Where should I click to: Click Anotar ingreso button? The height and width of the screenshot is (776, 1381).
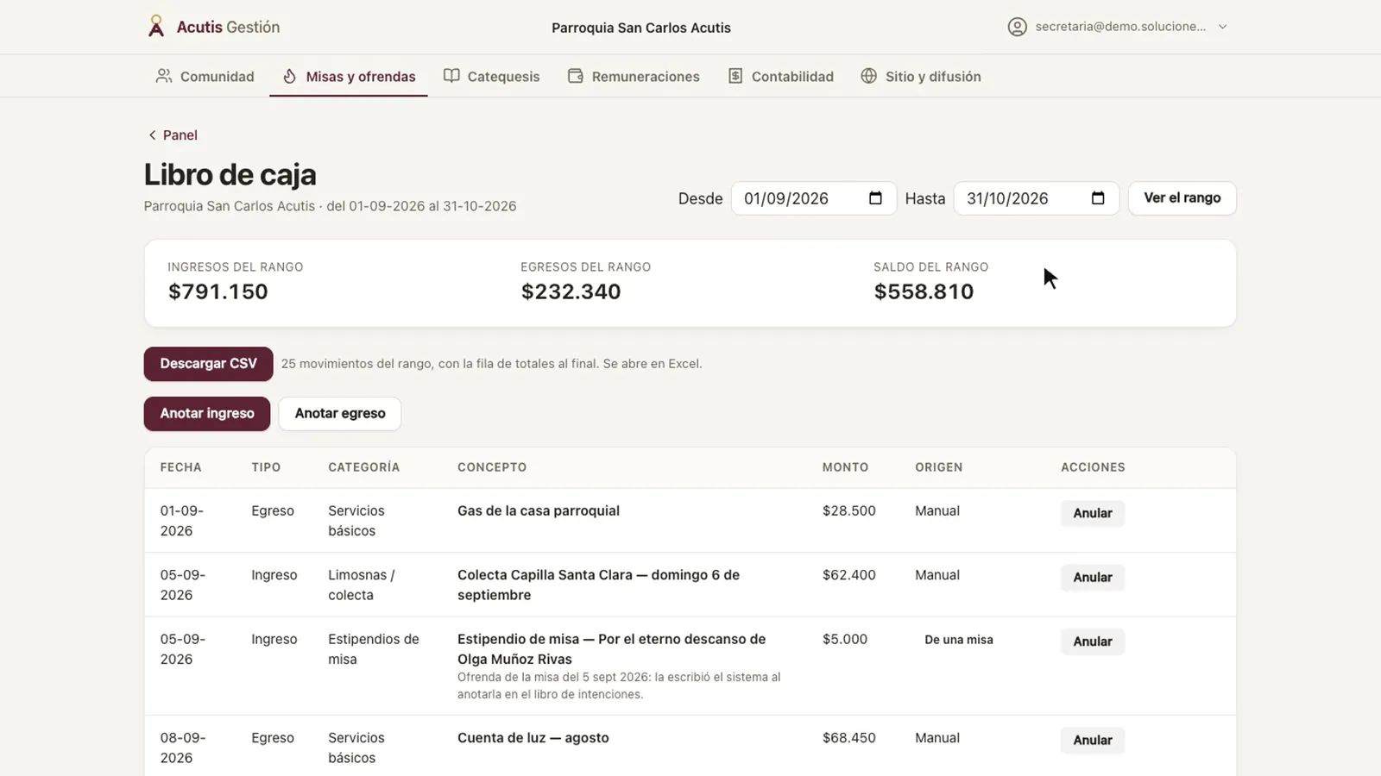pyautogui.click(x=207, y=414)
